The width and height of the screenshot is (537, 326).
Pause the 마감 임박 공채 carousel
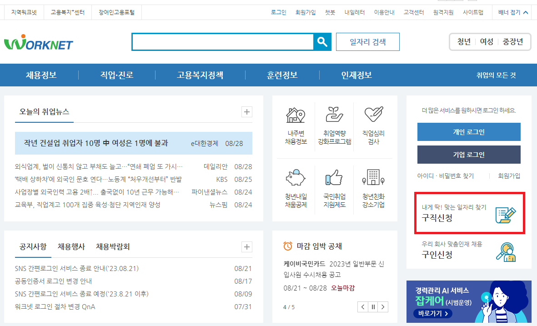(373, 307)
